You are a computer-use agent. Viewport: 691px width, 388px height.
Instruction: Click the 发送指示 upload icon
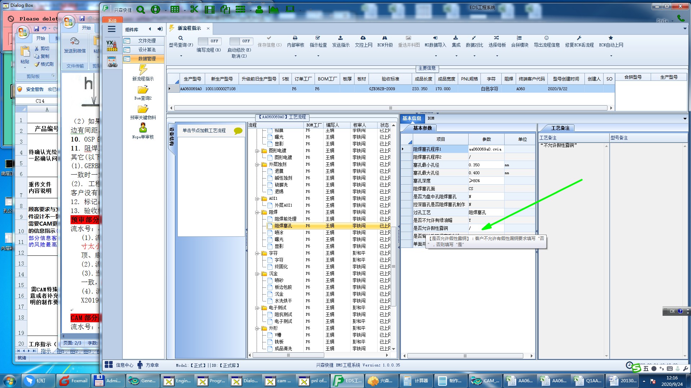click(340, 38)
